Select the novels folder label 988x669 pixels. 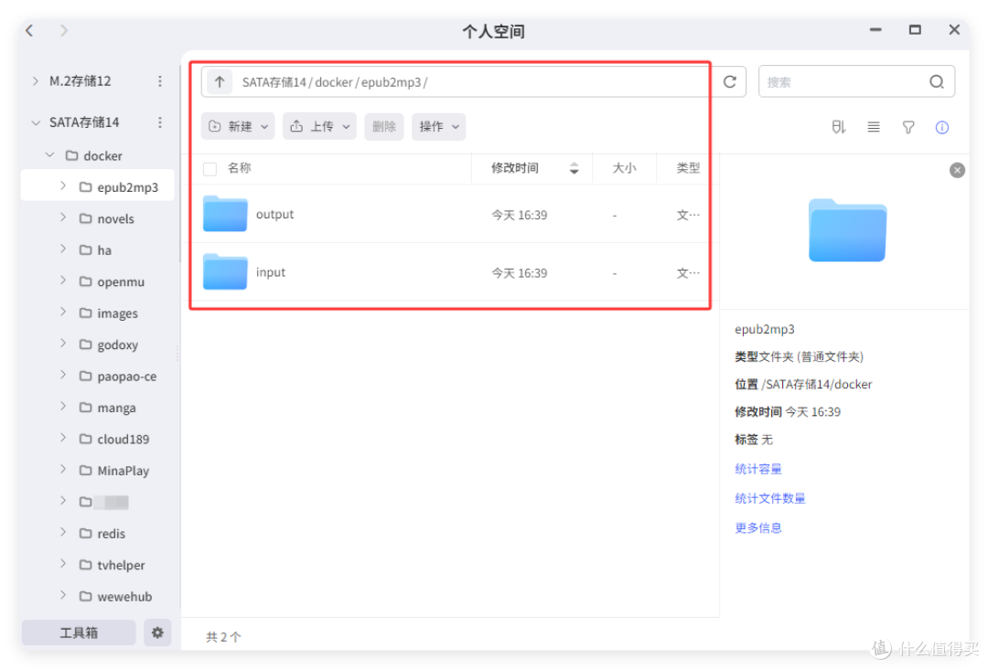click(116, 219)
